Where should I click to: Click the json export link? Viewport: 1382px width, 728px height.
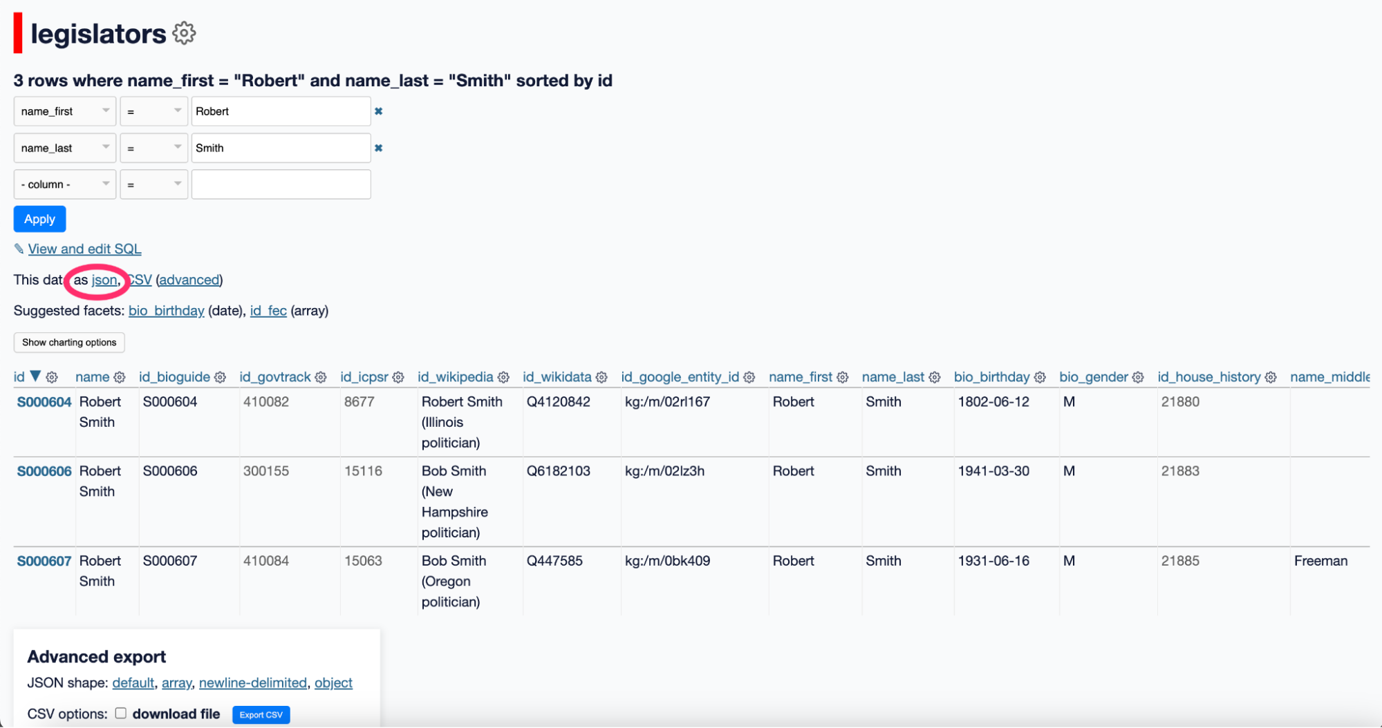104,280
